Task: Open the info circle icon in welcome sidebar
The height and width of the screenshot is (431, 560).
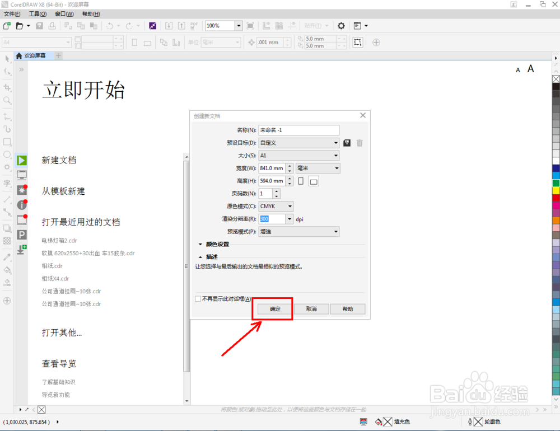Action: coord(22,205)
